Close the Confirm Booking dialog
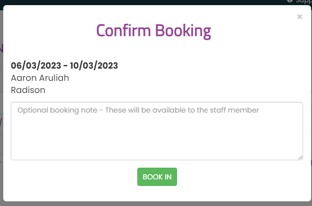Screen dimensions: 312x206 click(x=299, y=17)
